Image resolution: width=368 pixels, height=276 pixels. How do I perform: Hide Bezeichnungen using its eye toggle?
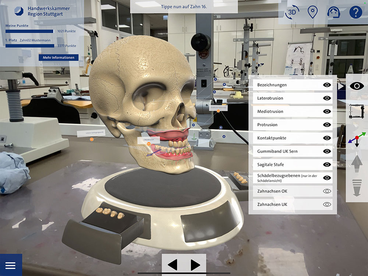tap(327, 85)
